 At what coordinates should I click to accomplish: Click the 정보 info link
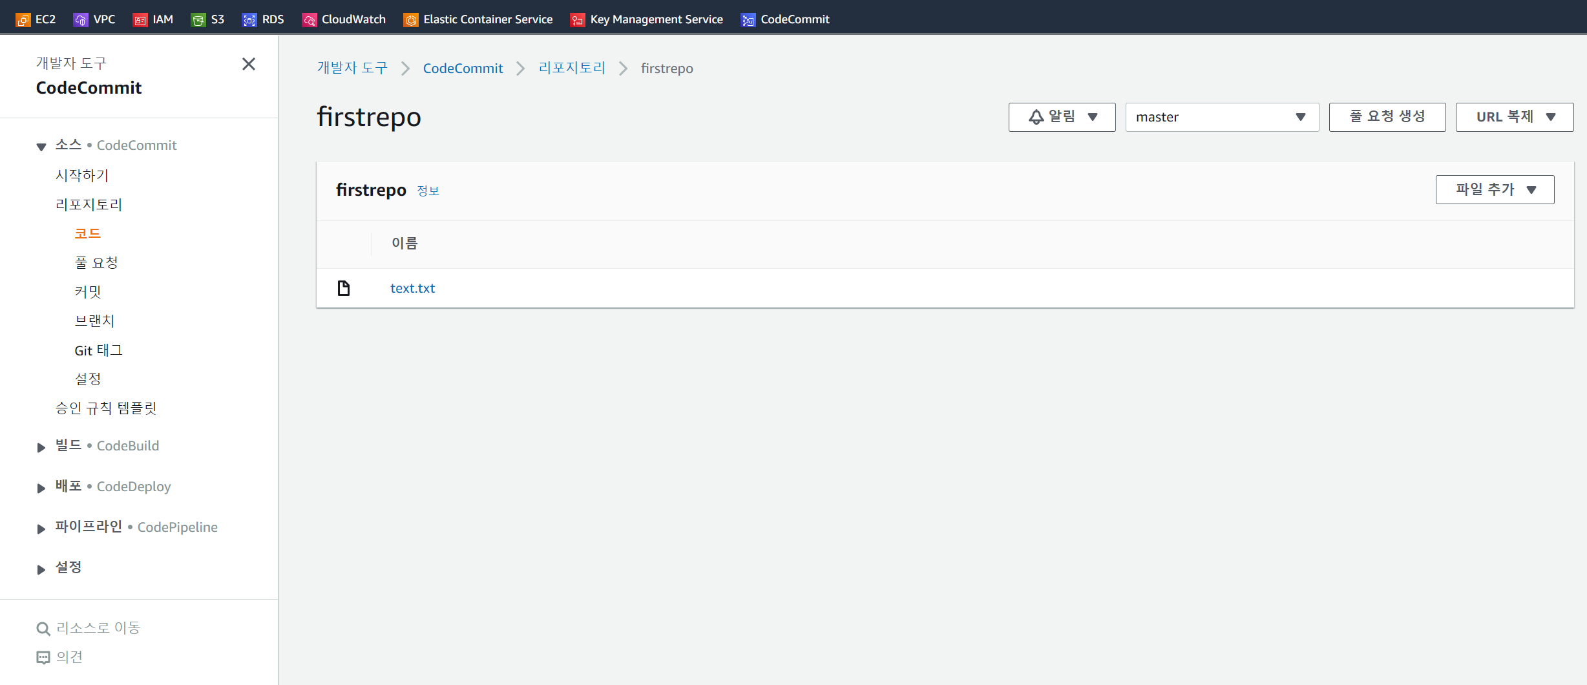[x=428, y=191]
